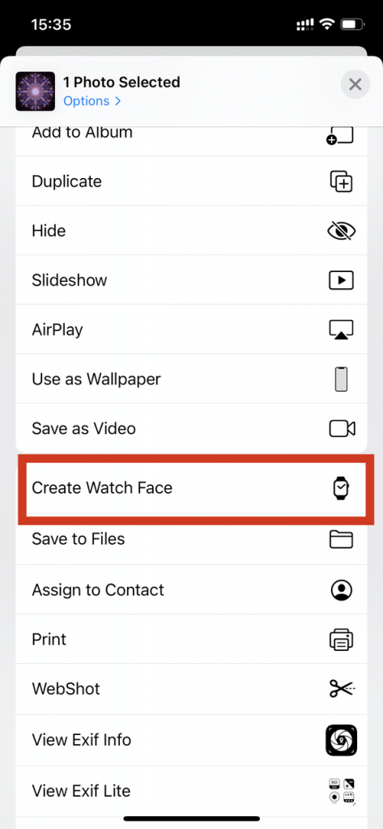Tap the Hide crossed-eye icon
383x829 pixels.
(341, 231)
